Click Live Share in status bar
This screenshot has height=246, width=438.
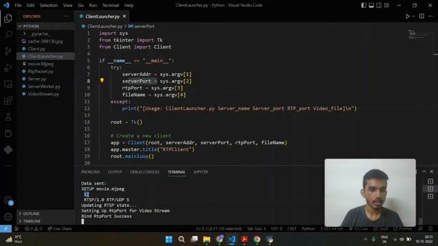pos(60,229)
